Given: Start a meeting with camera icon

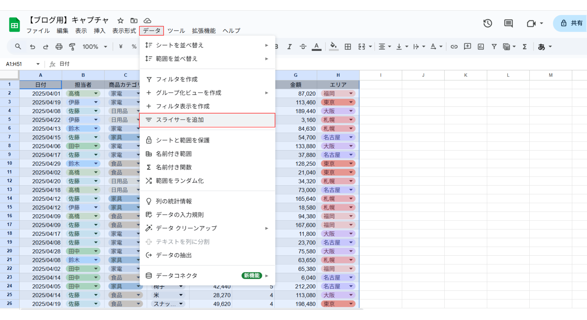Looking at the screenshot, I should (531, 23).
